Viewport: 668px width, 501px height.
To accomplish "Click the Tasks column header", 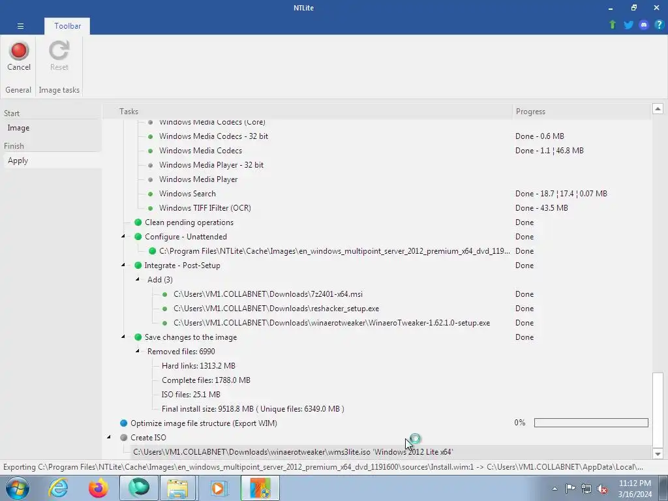I will [129, 112].
